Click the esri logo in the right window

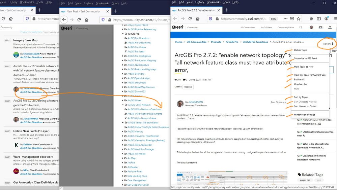[x=177, y=27]
